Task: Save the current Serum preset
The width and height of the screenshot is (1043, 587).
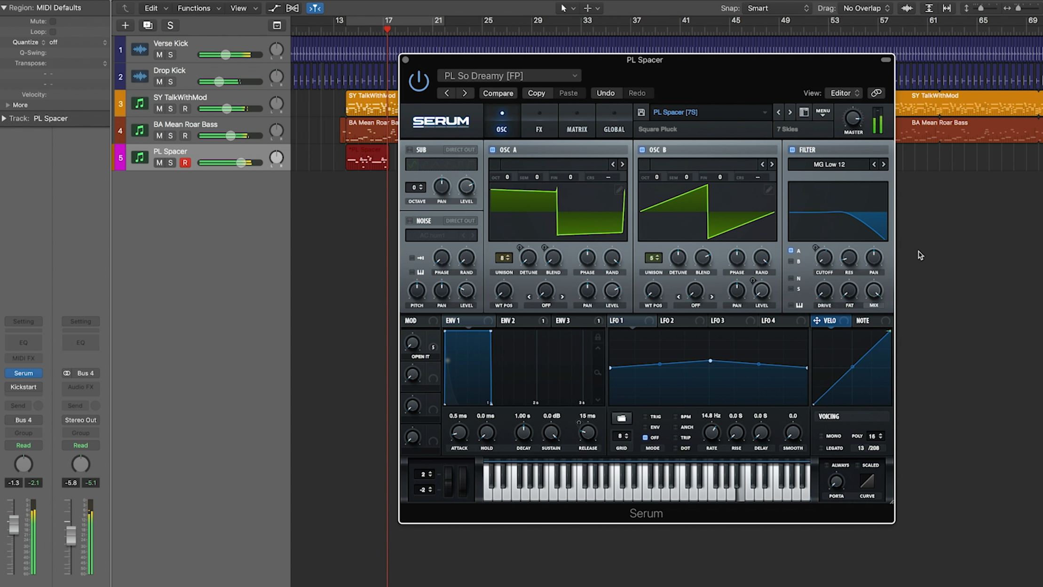Action: click(640, 112)
